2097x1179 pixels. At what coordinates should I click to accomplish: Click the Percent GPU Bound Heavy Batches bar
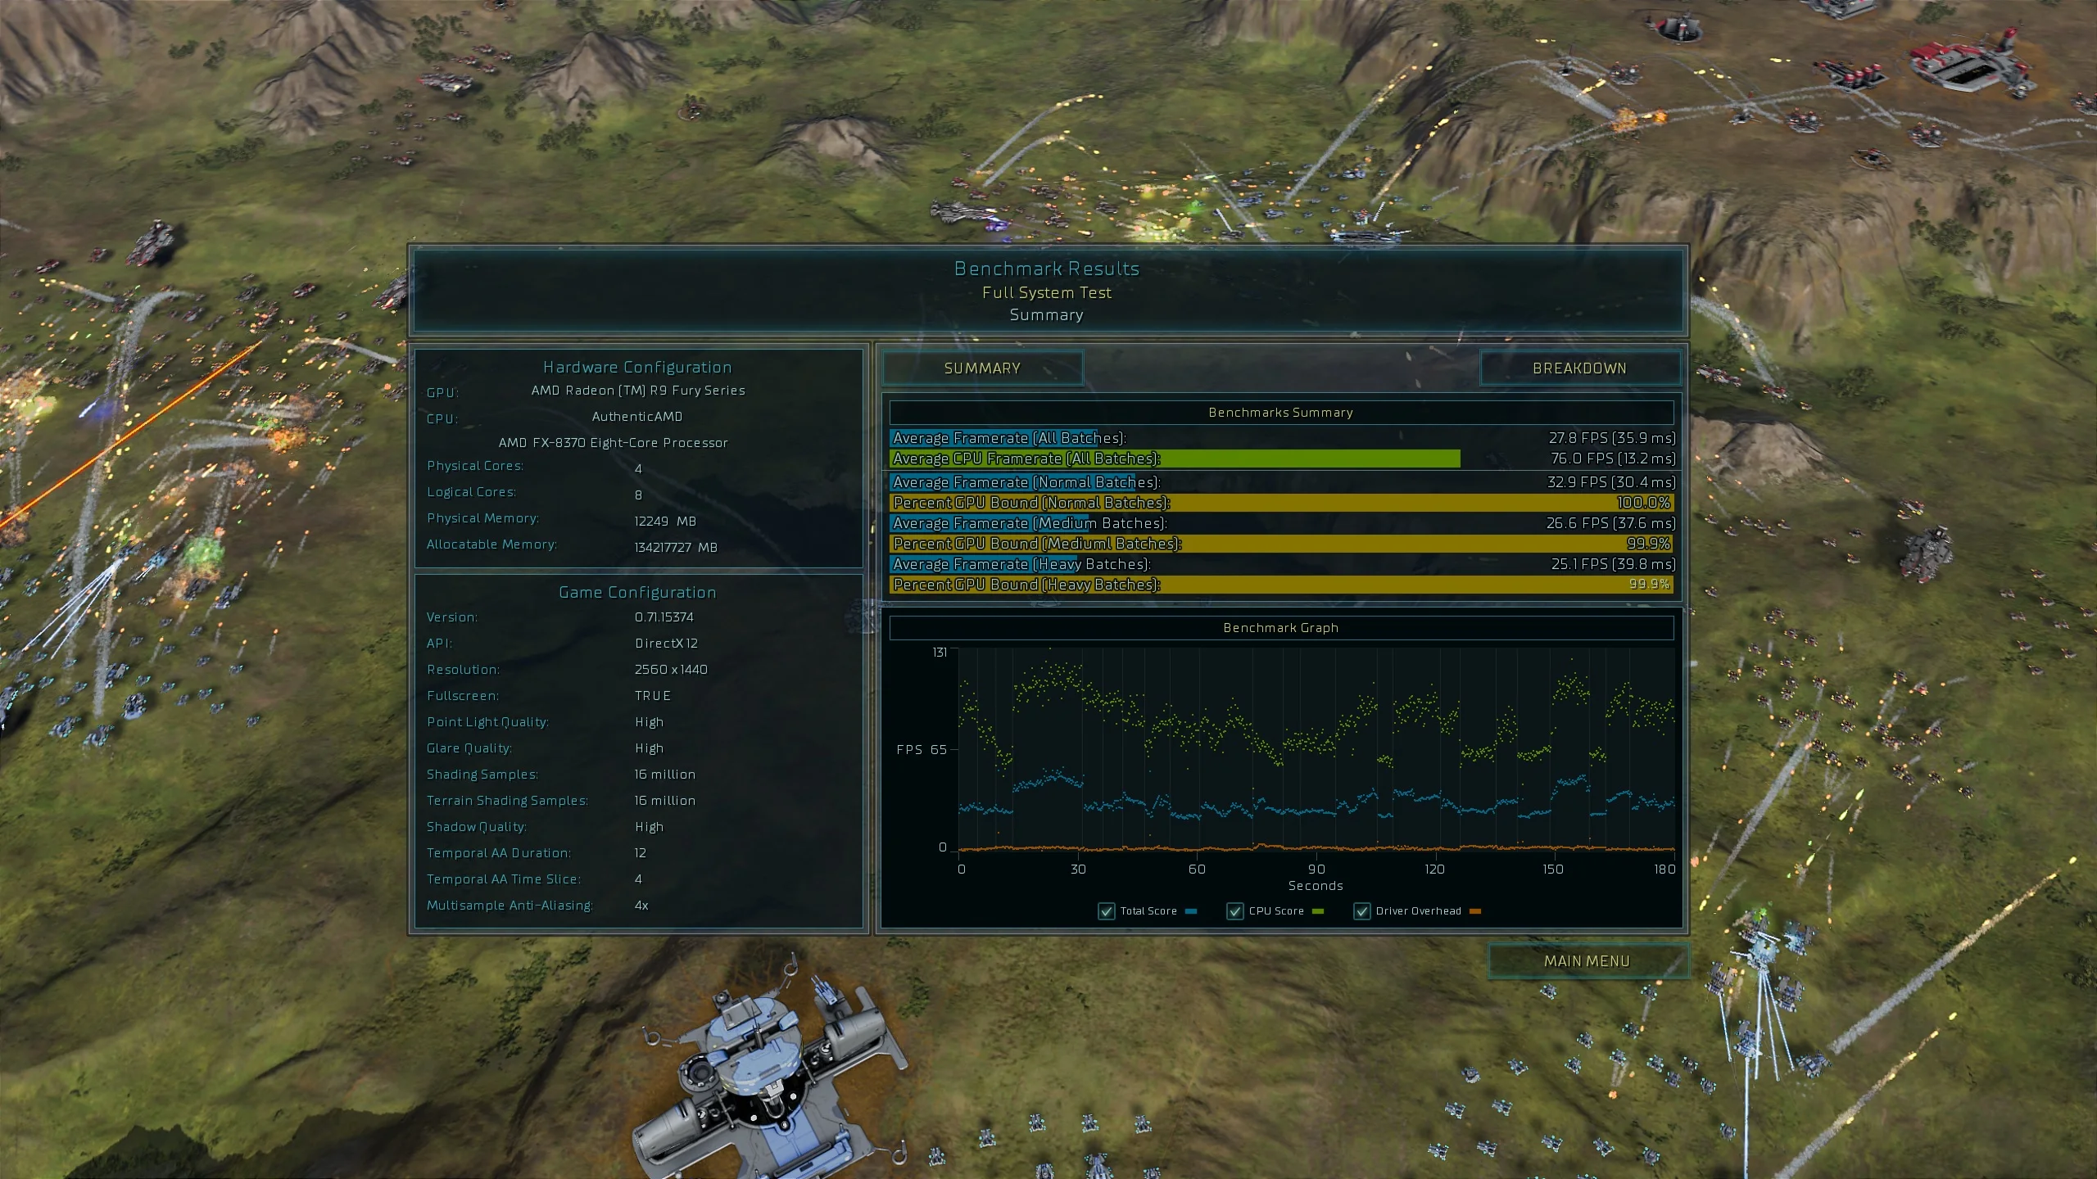[1282, 585]
